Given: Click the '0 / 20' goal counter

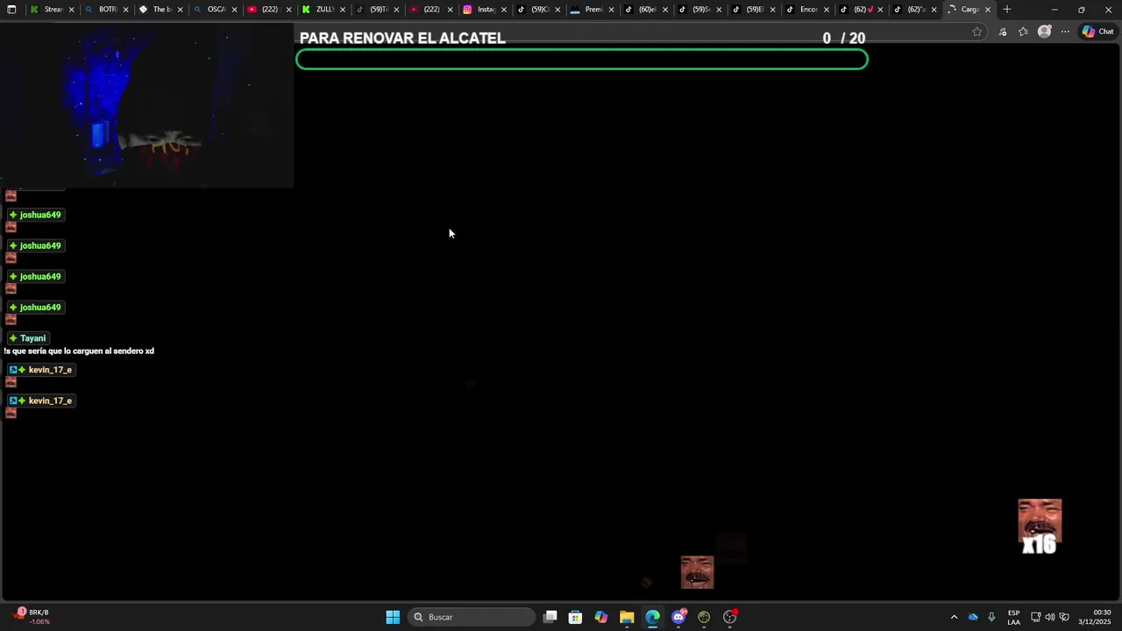Looking at the screenshot, I should point(844,39).
